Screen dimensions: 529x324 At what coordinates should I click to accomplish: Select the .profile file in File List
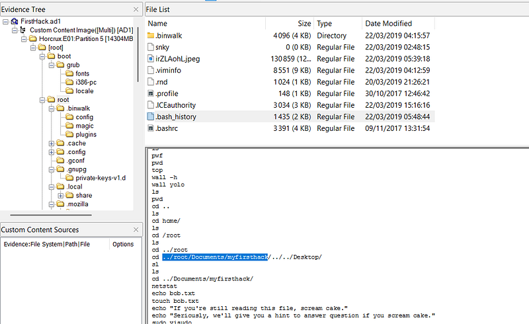167,93
